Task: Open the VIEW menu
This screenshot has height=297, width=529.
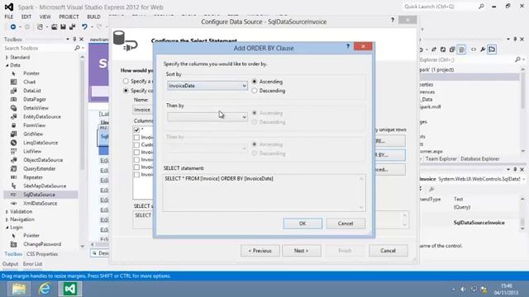Action: click(45, 16)
